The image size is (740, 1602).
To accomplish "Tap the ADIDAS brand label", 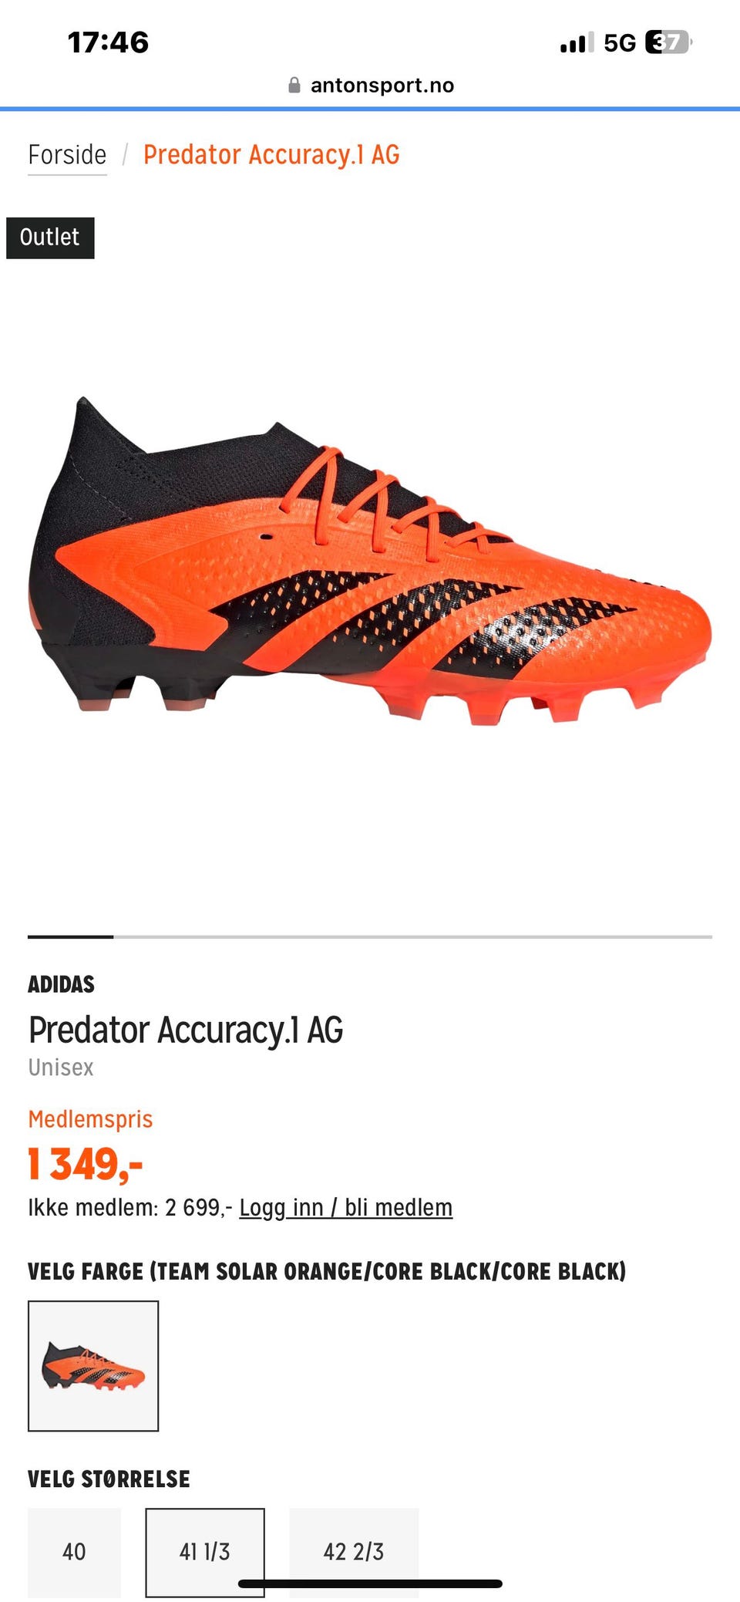I will point(62,984).
